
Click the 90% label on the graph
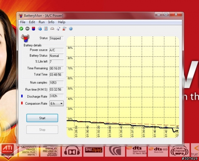(x=70, y=48)
